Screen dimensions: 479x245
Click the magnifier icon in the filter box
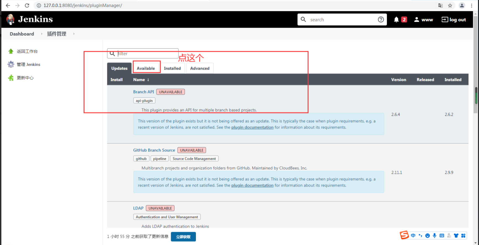[112, 53]
